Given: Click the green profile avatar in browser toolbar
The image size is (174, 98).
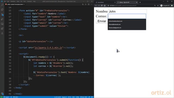Looking at the screenshot, I should coord(172,5).
